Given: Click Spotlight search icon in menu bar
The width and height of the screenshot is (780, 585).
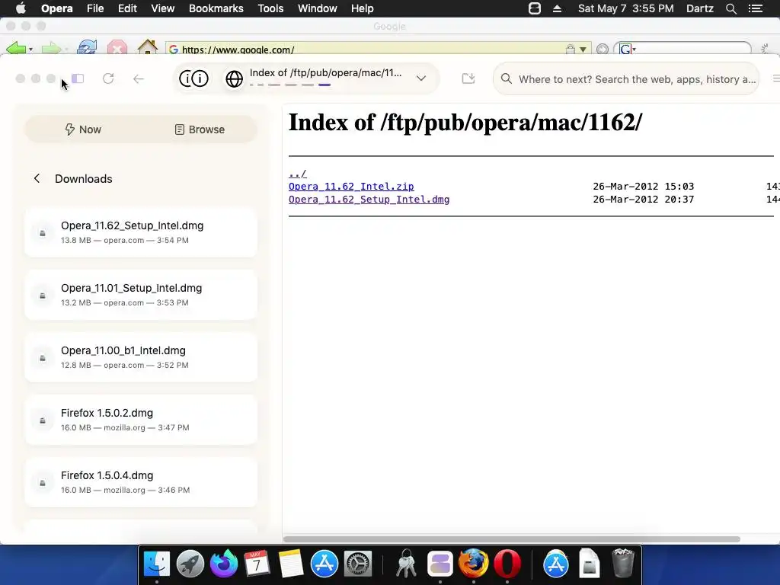Looking at the screenshot, I should click(x=730, y=8).
